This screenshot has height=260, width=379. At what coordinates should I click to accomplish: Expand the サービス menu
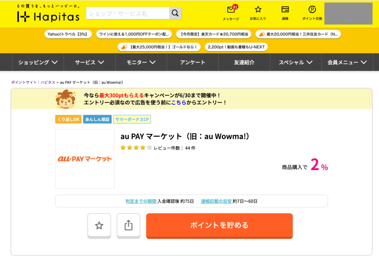pyautogui.click(x=90, y=63)
